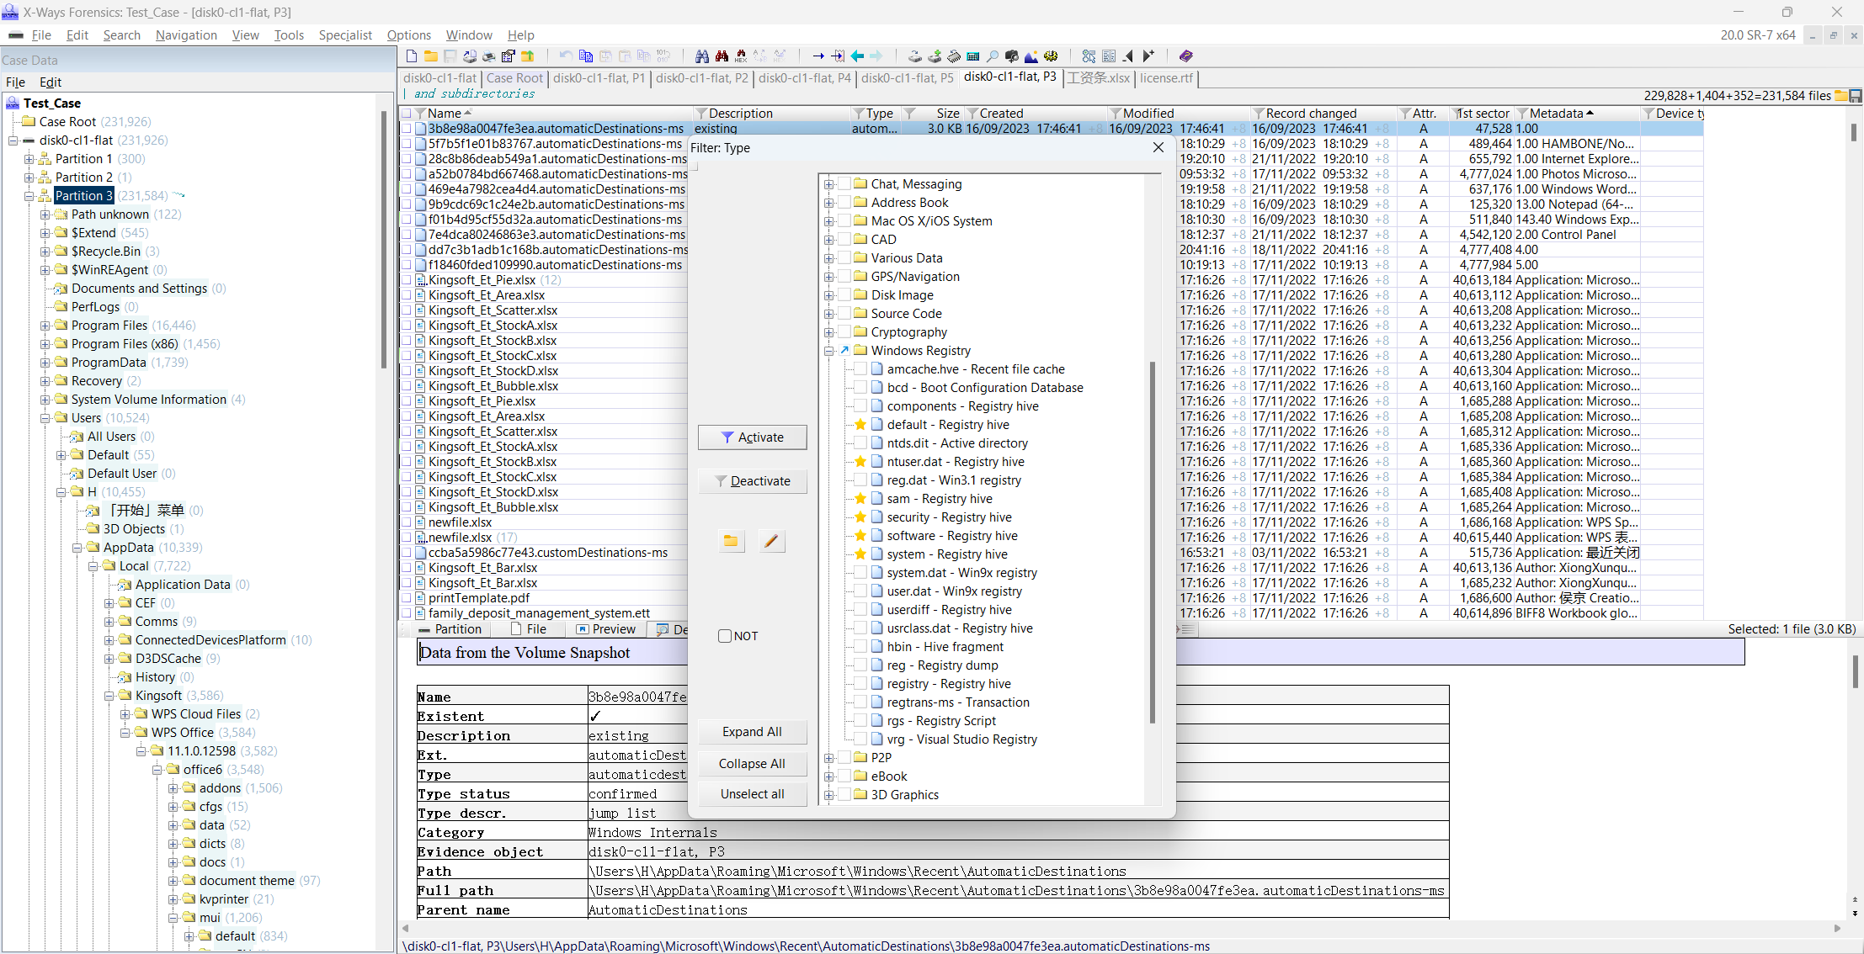Click the Find hex values icon
1864x954 pixels.
click(x=741, y=56)
